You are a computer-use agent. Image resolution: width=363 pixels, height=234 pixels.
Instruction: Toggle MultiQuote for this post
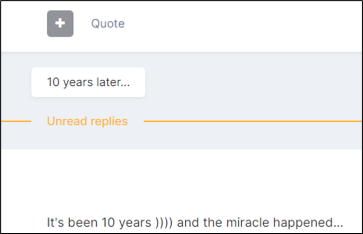click(x=60, y=23)
